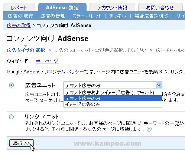This screenshot has width=185, height=156.
Task: Click the help question mark icon
Action: click(149, 129)
